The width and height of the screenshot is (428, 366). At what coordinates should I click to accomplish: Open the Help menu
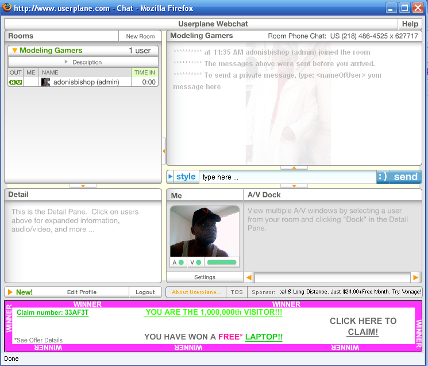click(410, 24)
